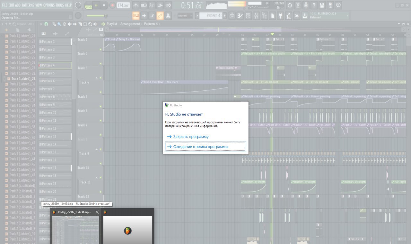Open the TOOLS menu

click(60, 5)
